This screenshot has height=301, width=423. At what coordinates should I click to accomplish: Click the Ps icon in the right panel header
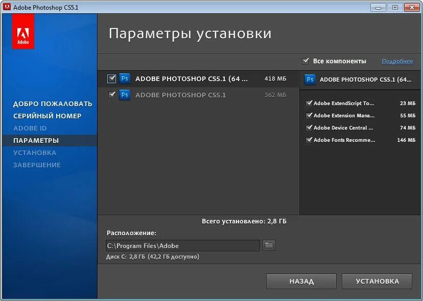click(x=310, y=80)
